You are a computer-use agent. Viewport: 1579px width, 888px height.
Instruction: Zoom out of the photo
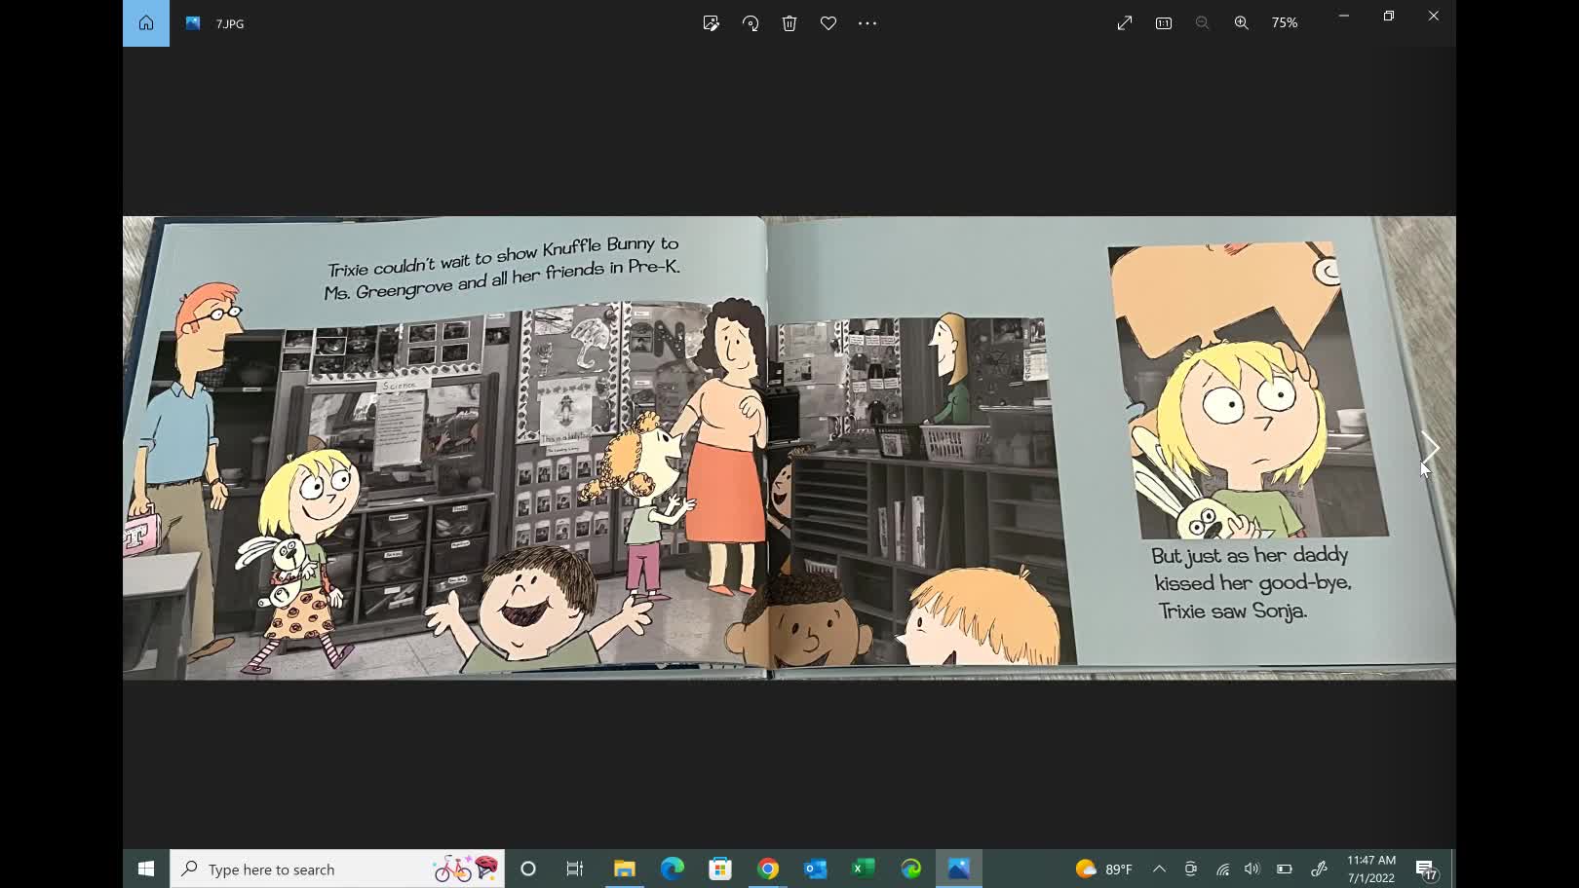(x=1202, y=22)
